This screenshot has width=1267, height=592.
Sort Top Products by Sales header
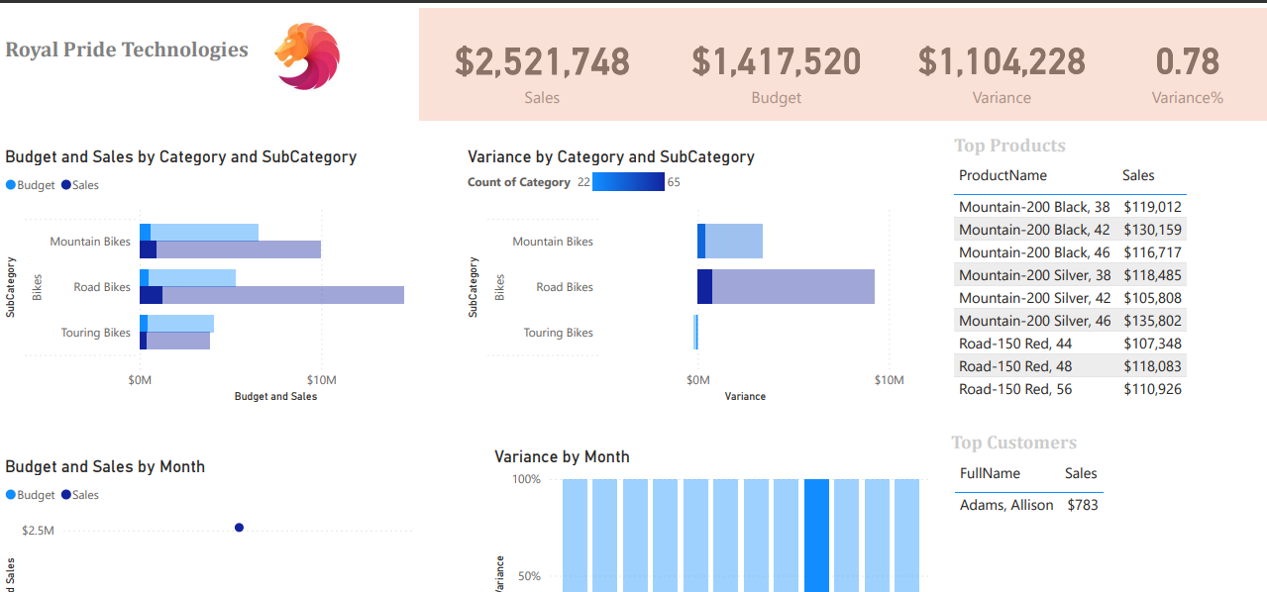[1138, 175]
